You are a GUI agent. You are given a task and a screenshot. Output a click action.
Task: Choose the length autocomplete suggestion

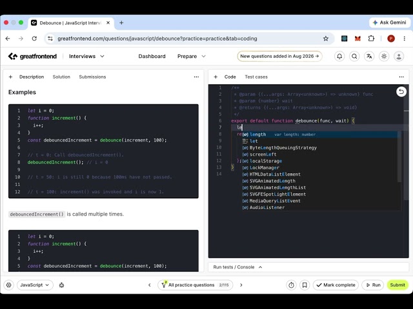click(x=321, y=135)
